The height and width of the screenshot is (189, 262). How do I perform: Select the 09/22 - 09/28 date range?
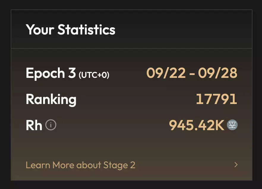click(192, 73)
